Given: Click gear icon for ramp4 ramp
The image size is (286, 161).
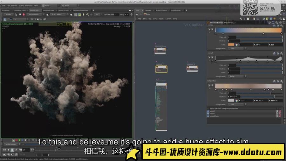Looking at the screenshot, I should pos(282,53).
